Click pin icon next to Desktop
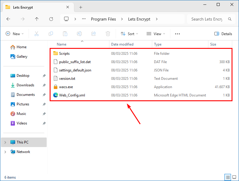 coord(44,76)
